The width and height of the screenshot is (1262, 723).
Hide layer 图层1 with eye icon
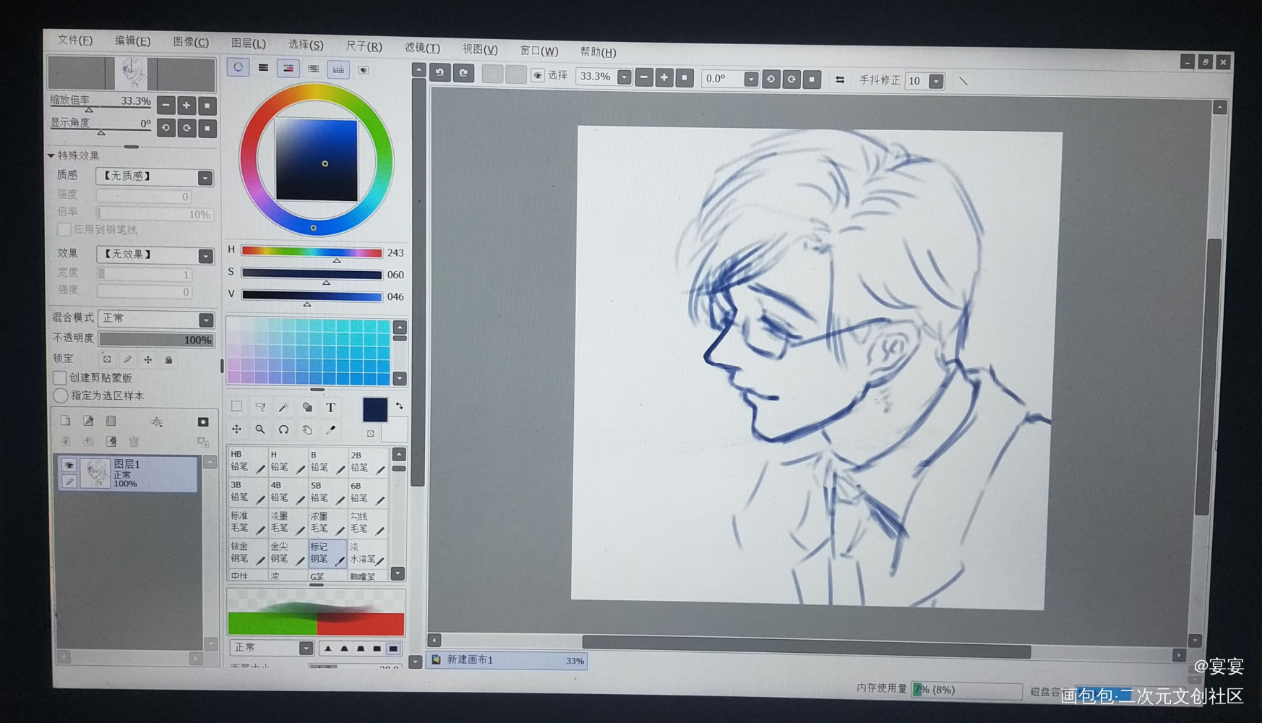(x=69, y=465)
